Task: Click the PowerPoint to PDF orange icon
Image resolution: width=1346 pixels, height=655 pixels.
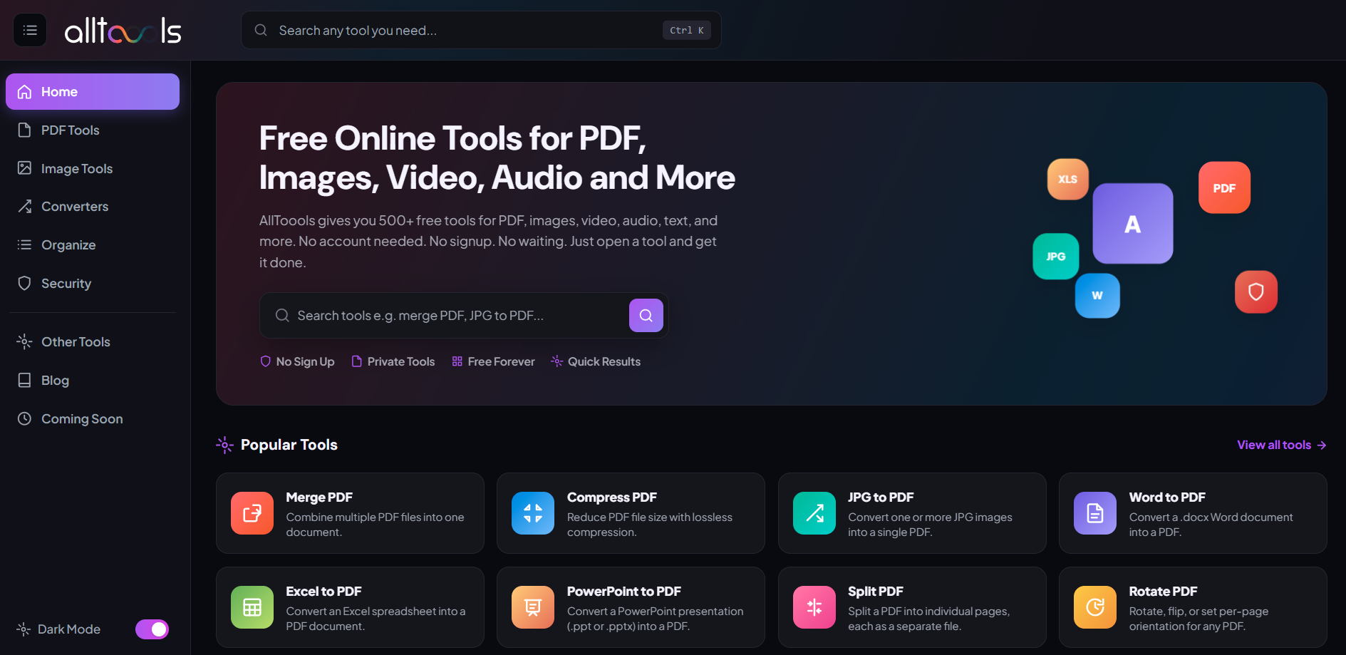Action: pyautogui.click(x=533, y=607)
